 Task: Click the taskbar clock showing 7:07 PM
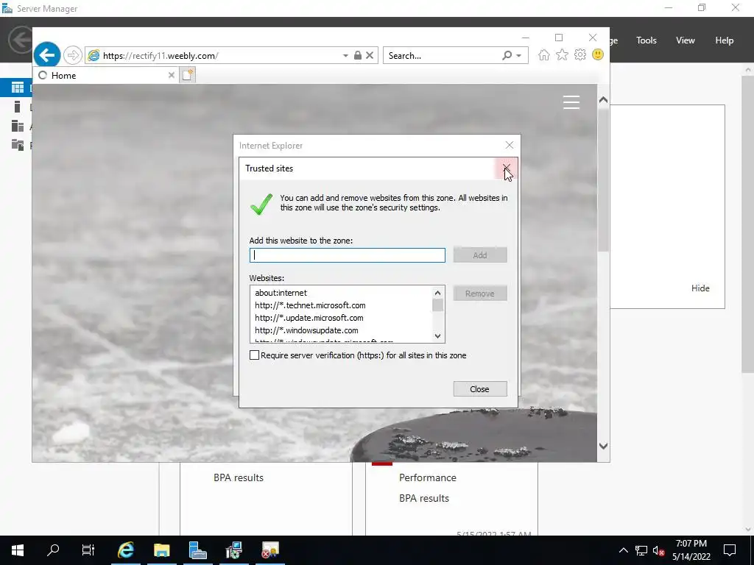[x=691, y=550]
